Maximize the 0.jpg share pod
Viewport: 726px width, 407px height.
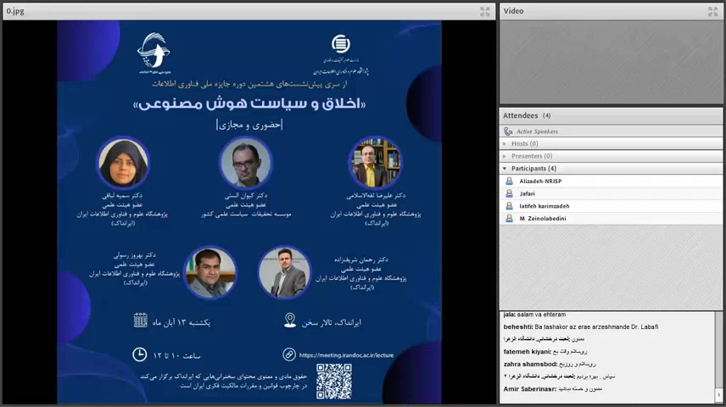[484, 12]
